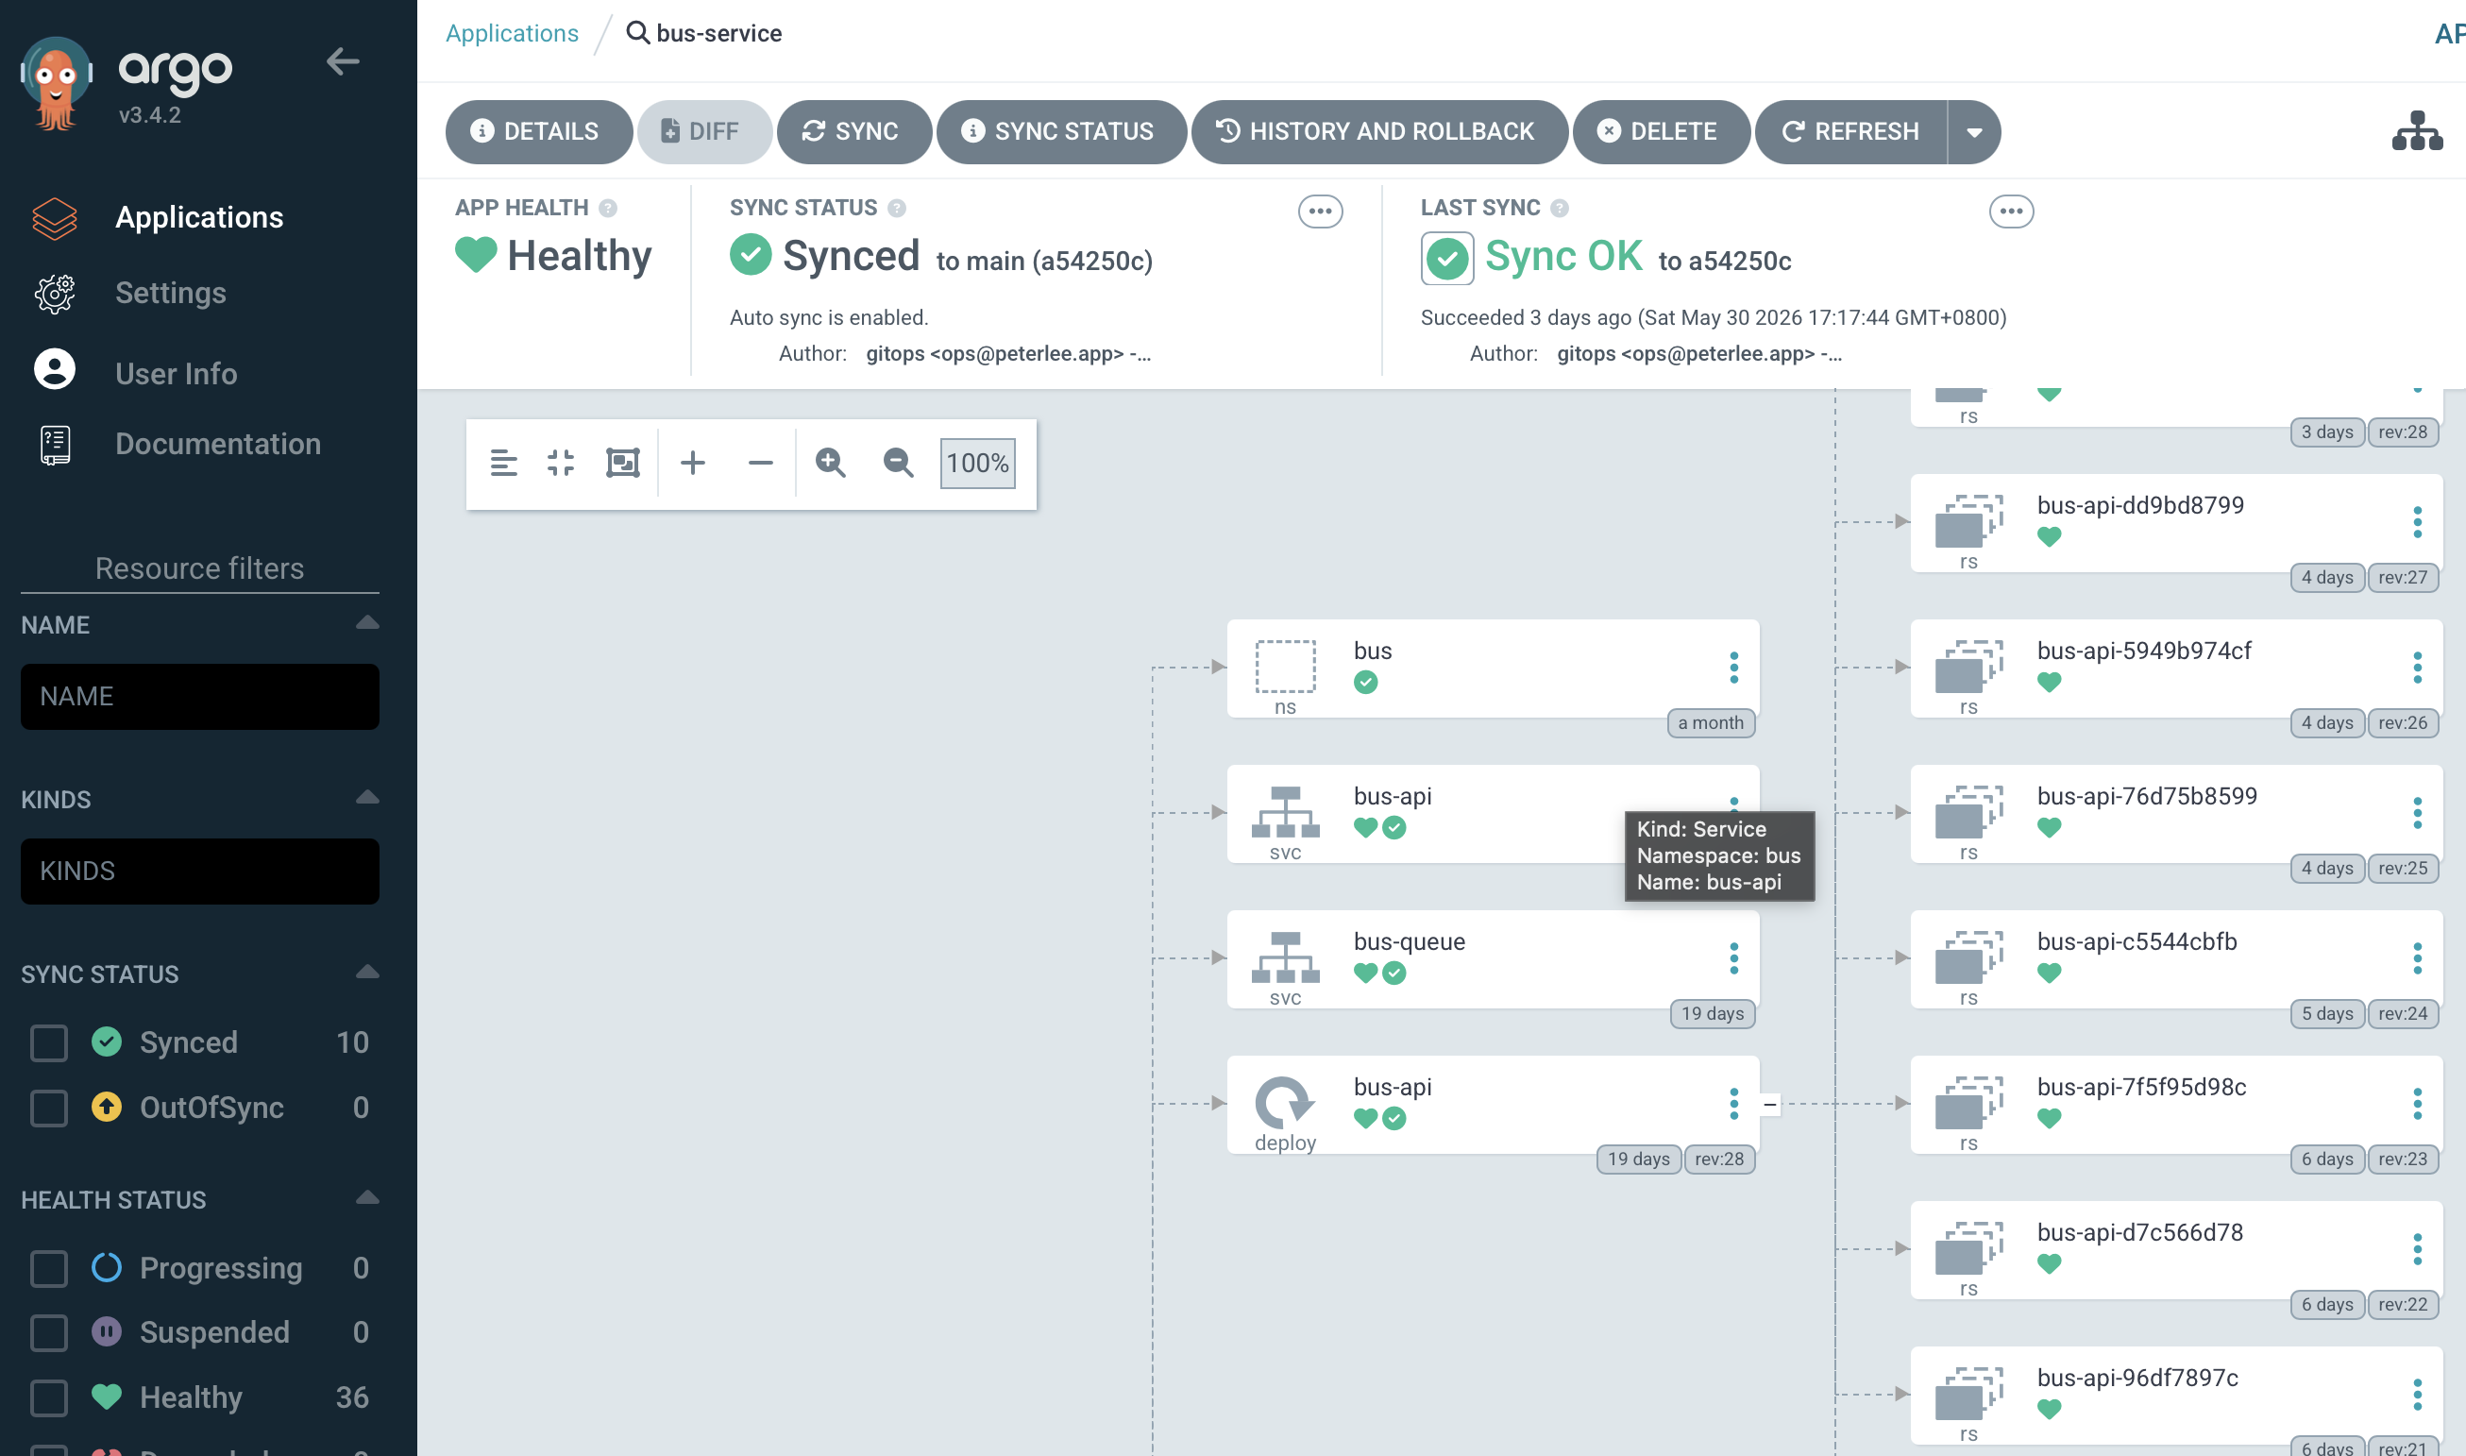Open the kebab menu for bus-api-7f5f95d98c replicaset
This screenshot has height=1456, width=2466.
point(2417,1104)
